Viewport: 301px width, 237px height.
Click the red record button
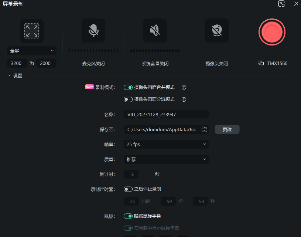click(x=272, y=32)
